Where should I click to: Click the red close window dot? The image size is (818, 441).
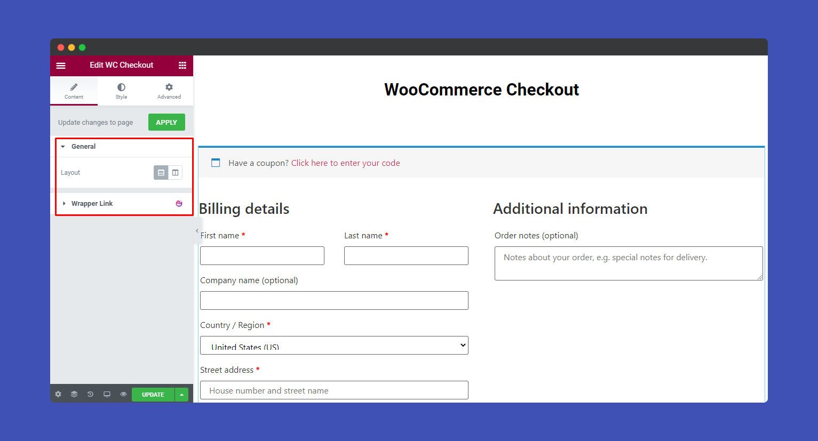(61, 47)
